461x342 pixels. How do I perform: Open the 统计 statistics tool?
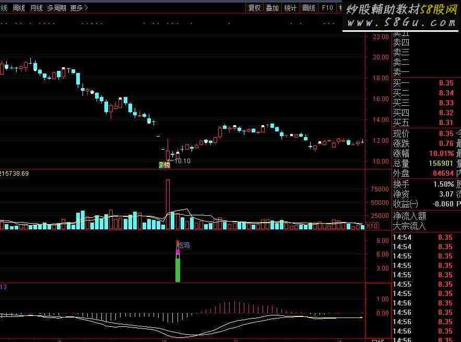point(290,8)
